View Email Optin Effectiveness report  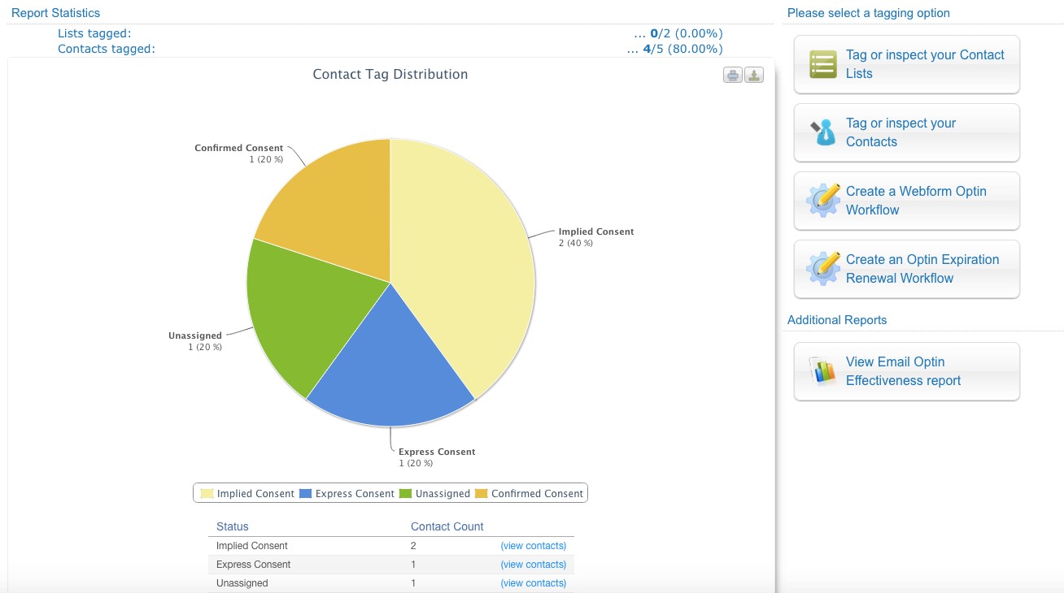tap(906, 371)
